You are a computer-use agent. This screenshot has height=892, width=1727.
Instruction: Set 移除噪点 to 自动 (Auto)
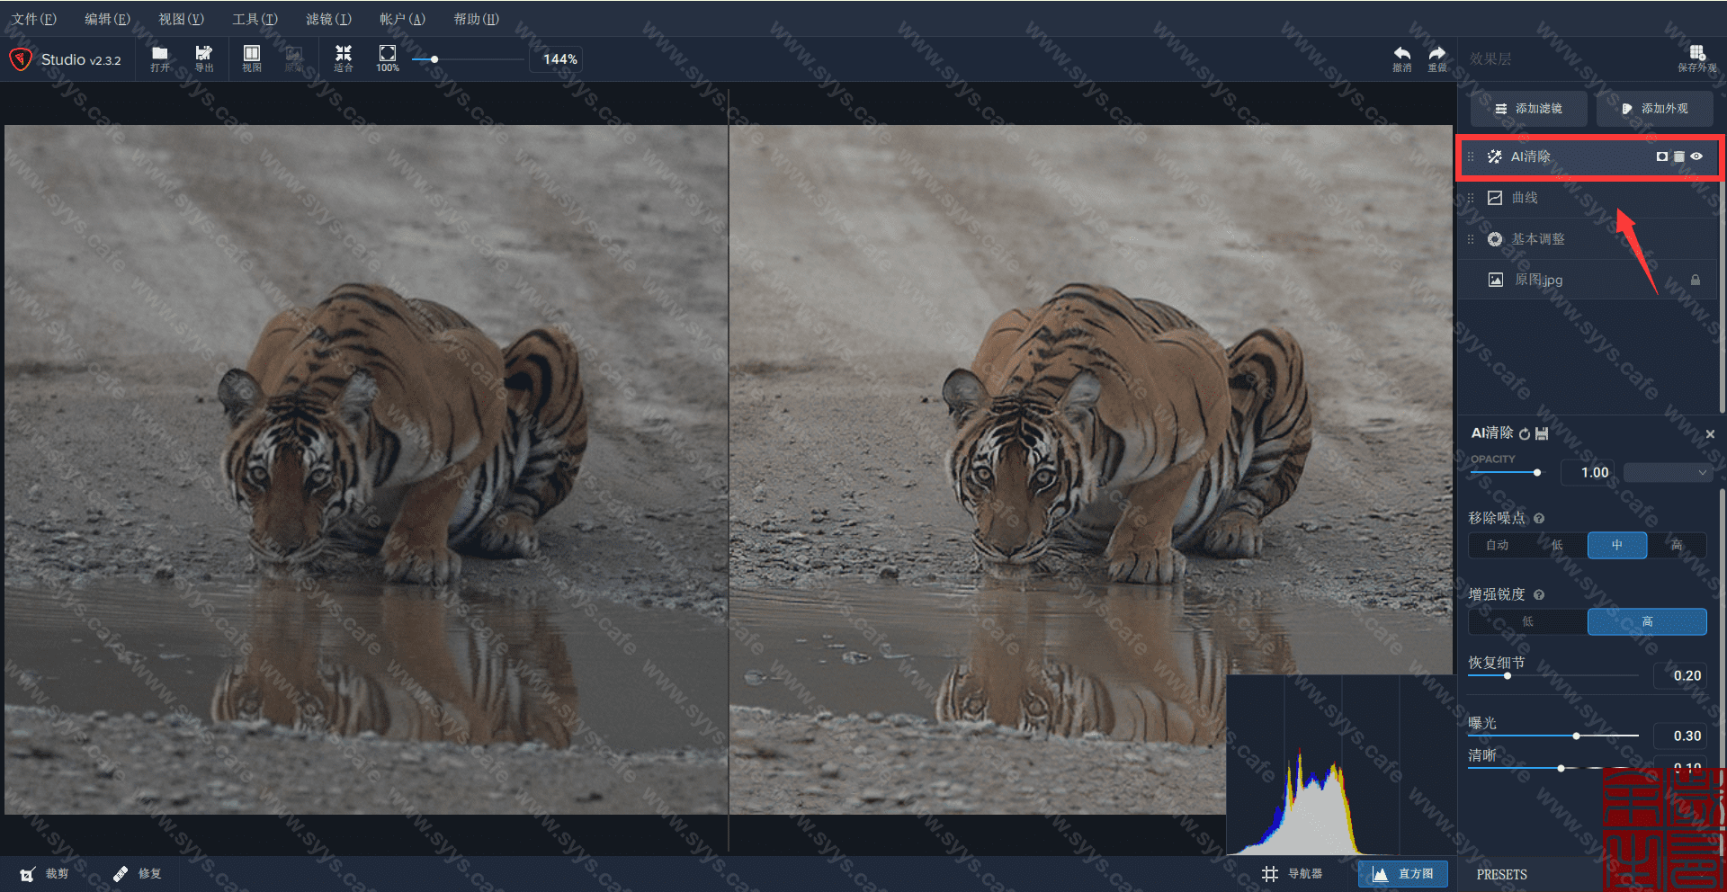click(1498, 545)
